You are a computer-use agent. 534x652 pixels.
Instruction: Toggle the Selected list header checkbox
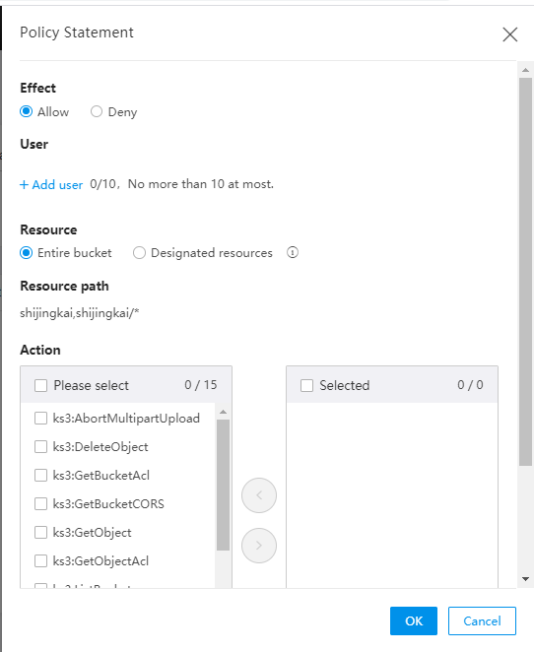click(307, 385)
